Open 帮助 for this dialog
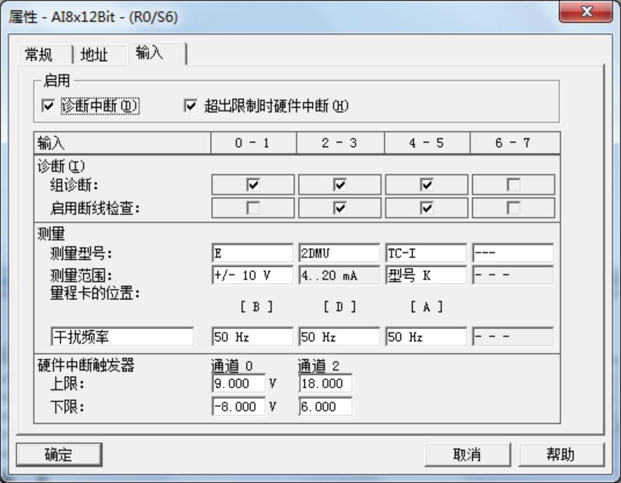This screenshot has height=483, width=621. click(x=561, y=455)
